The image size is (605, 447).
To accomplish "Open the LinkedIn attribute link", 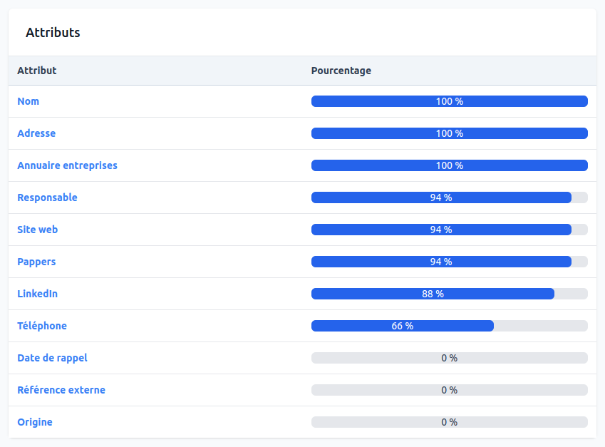I will (x=37, y=294).
